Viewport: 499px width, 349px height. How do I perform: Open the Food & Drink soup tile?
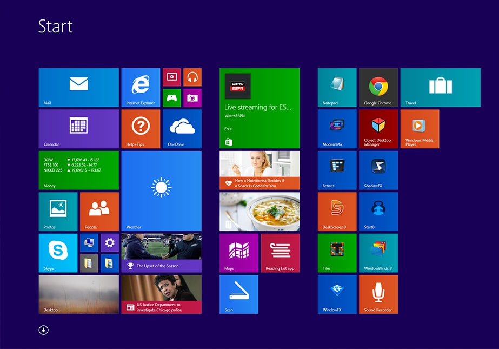tap(260, 212)
